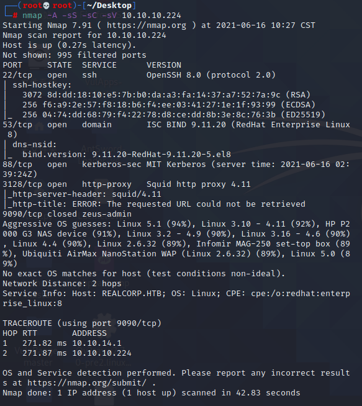Click the ssh-hostkey script label
Image resolution: width=362 pixels, height=406 pixels.
42,85
